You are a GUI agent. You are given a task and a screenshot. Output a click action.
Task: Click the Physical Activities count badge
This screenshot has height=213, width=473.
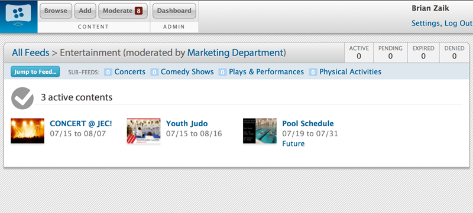click(313, 72)
